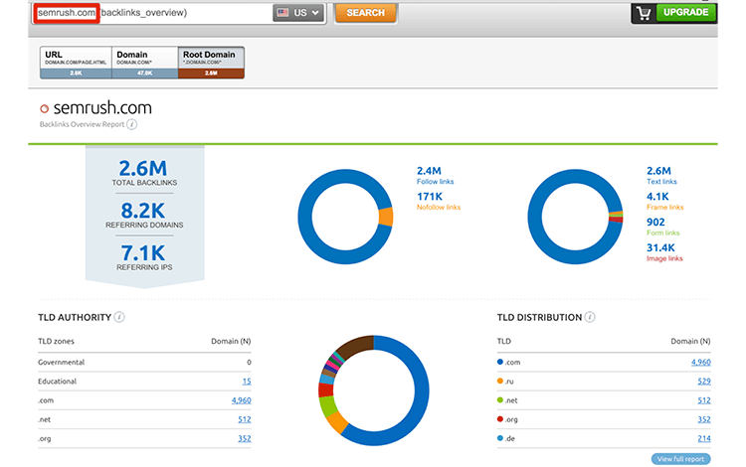Click the red .org legend dot
The height and width of the screenshot is (467, 746).
[x=500, y=419]
